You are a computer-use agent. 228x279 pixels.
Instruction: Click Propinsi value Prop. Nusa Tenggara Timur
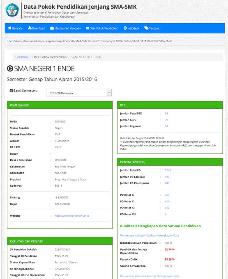coord(71,179)
